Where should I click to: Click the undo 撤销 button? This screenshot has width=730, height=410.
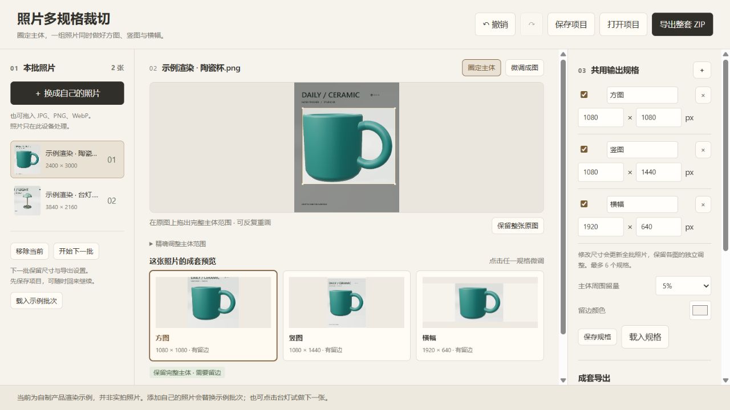(x=495, y=24)
